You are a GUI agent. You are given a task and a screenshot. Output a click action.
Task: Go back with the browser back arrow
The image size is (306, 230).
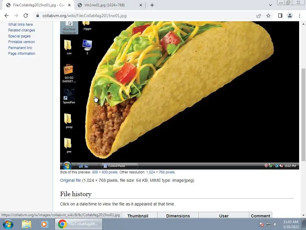[x=7, y=16]
